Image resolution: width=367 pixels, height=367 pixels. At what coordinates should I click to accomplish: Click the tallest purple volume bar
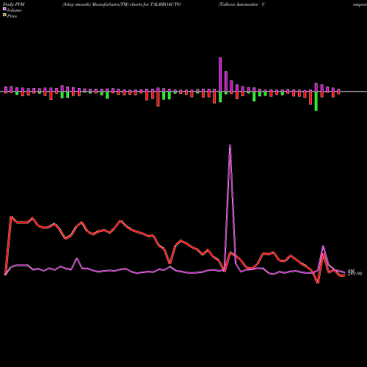click(220, 74)
